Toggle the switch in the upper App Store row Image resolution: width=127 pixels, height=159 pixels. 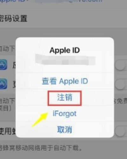coord(121,65)
